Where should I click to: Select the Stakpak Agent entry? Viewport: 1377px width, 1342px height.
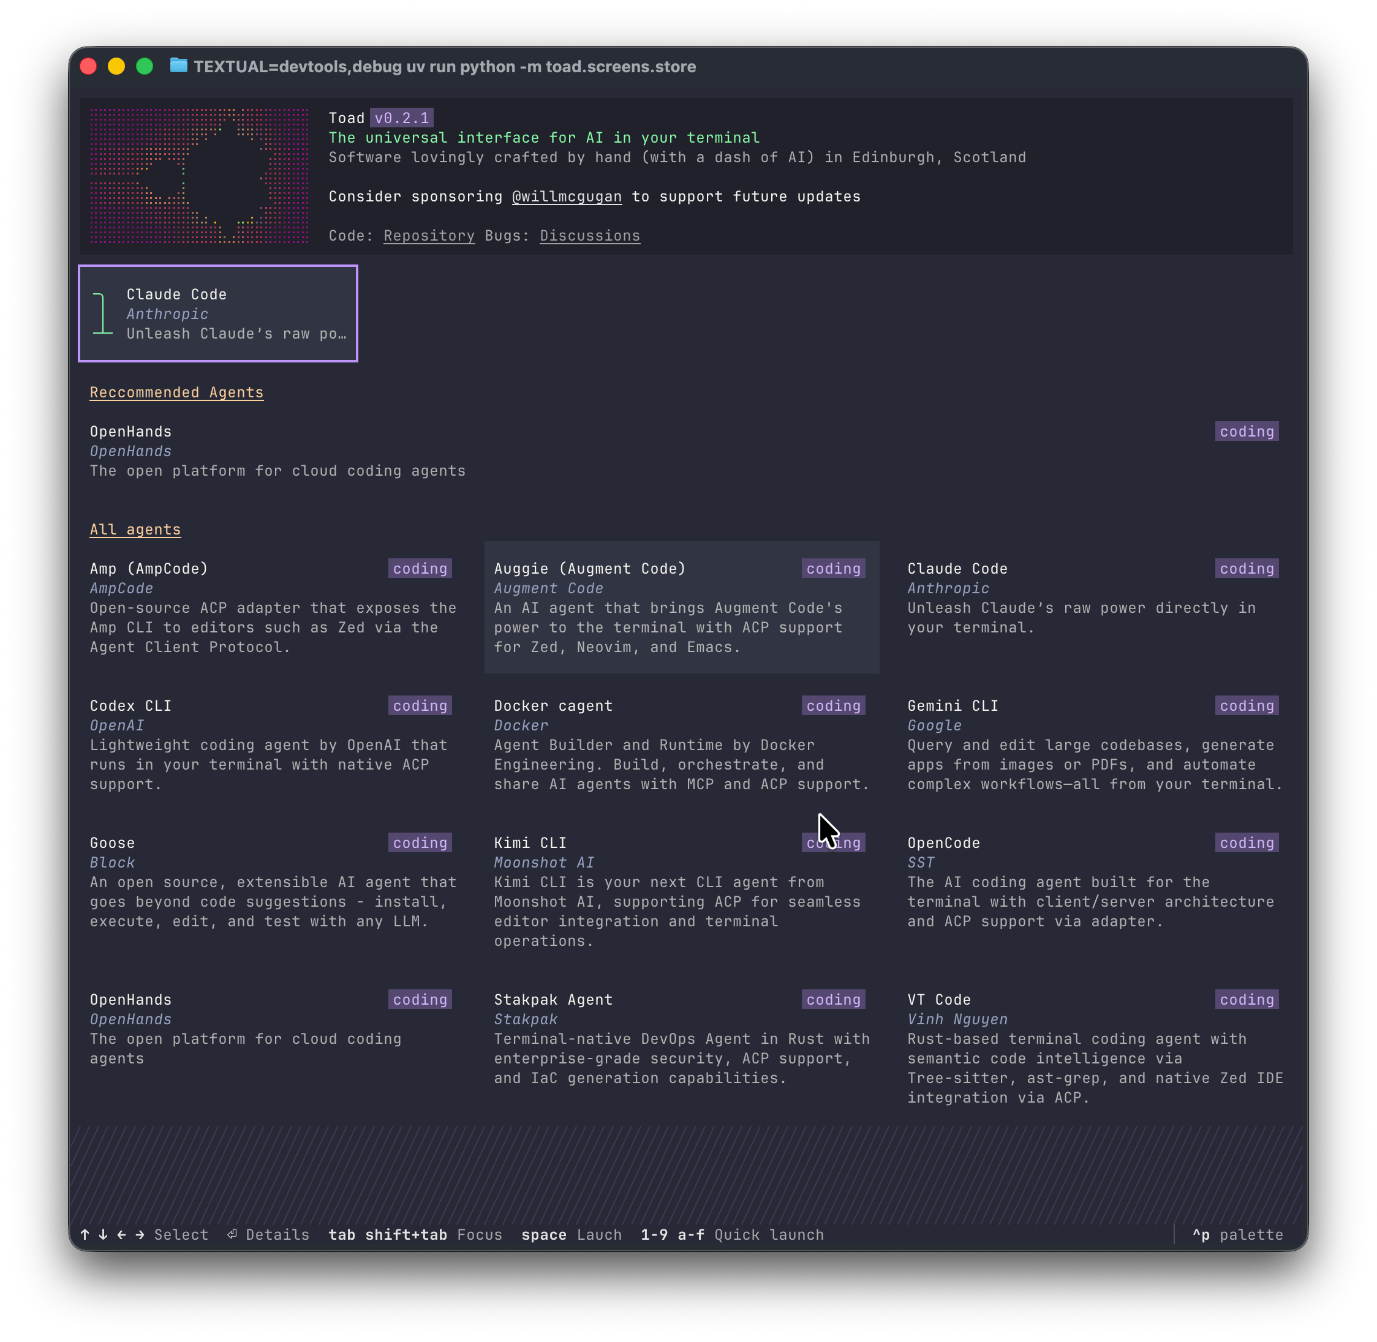(x=681, y=1038)
